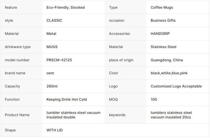This screenshot has width=210, height=138.
Task: Click model number 'PRSCM-42125'
Action: tap(59, 60)
